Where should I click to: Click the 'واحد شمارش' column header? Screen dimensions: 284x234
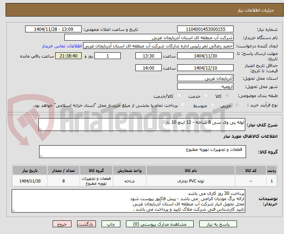[x=129, y=170]
